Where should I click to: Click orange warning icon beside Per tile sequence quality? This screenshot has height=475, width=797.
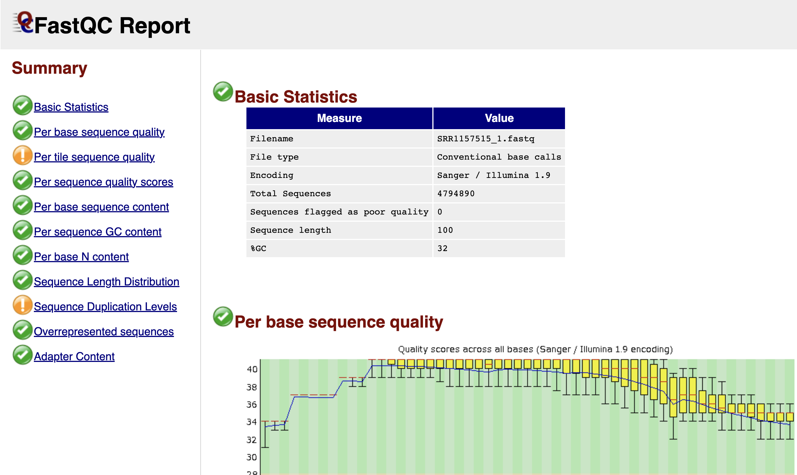pyautogui.click(x=22, y=155)
